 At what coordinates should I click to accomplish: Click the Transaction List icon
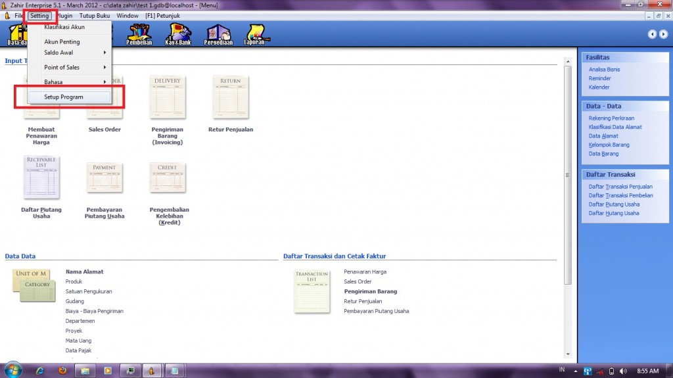pyautogui.click(x=312, y=291)
